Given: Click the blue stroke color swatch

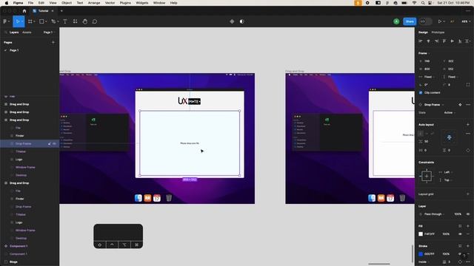Looking at the screenshot, I should tap(421, 254).
